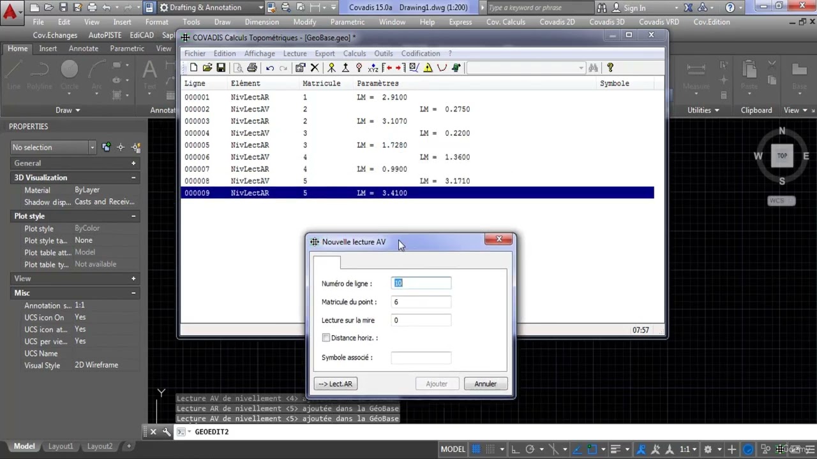This screenshot has width=817, height=459.
Task: Click the binoculars search icon in COVADIS
Action: (x=594, y=68)
